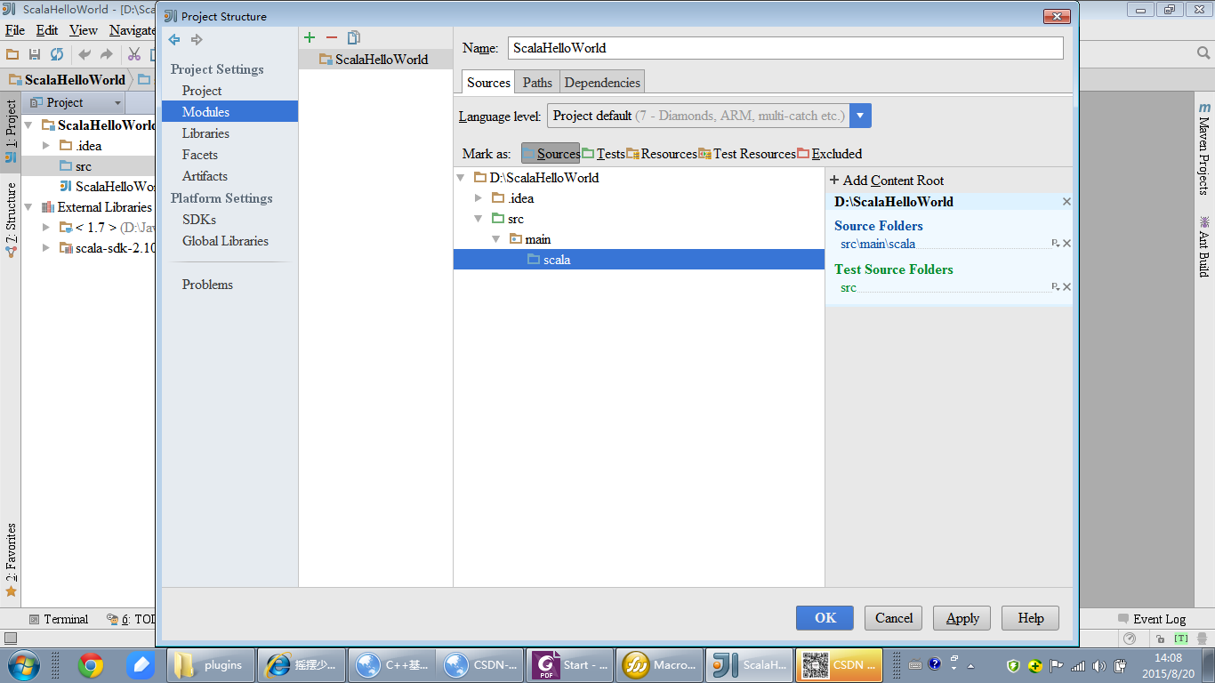Open Global Libraries settings
The height and width of the screenshot is (683, 1215).
tap(225, 241)
